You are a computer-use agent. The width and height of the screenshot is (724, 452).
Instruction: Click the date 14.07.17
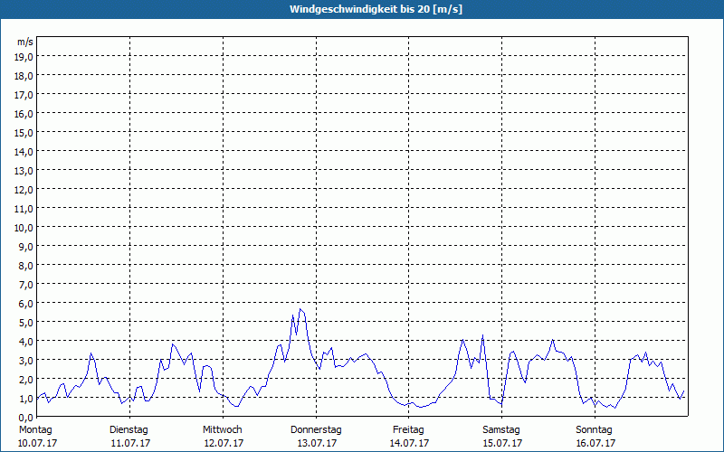pos(410,443)
